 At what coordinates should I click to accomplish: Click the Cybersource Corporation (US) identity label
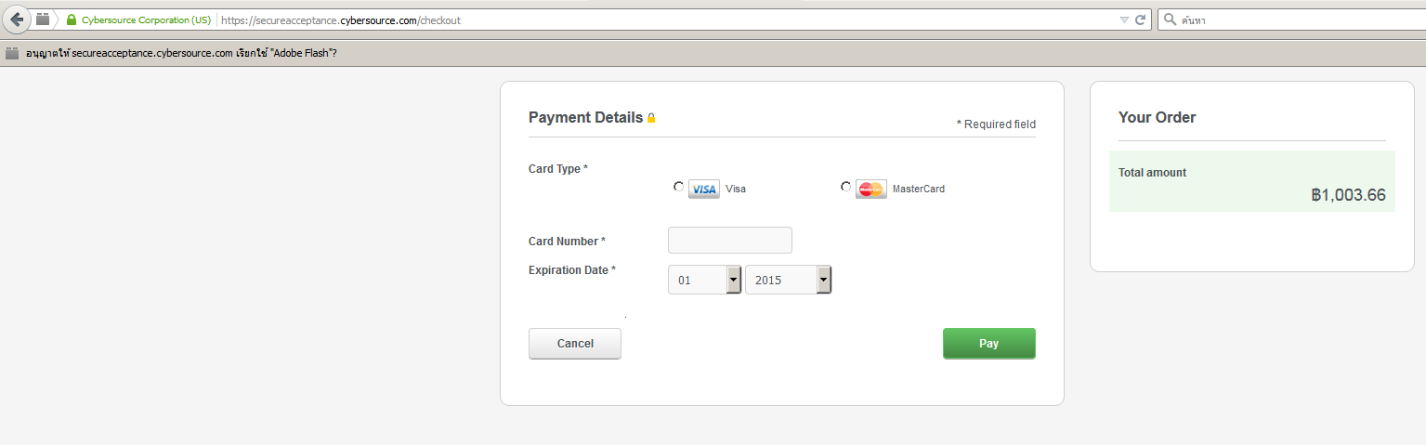click(x=146, y=20)
